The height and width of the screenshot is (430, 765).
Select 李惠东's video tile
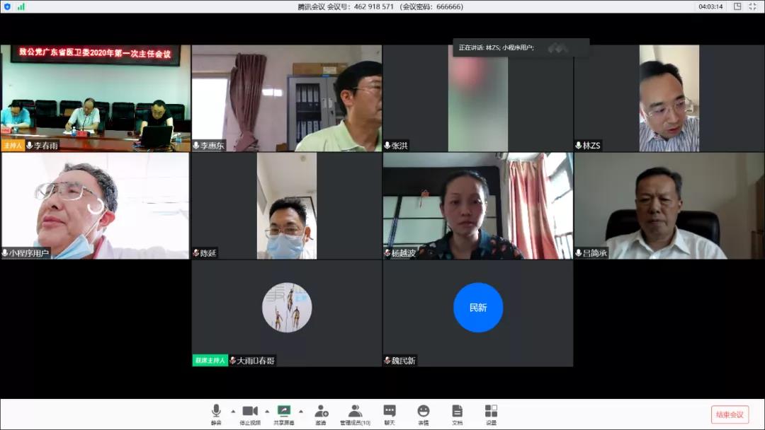tap(287, 98)
